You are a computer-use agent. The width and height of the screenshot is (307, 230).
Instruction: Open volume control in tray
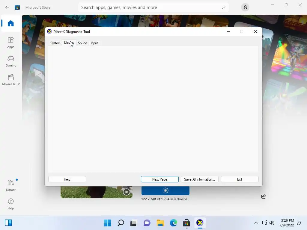pyautogui.click(x=272, y=223)
